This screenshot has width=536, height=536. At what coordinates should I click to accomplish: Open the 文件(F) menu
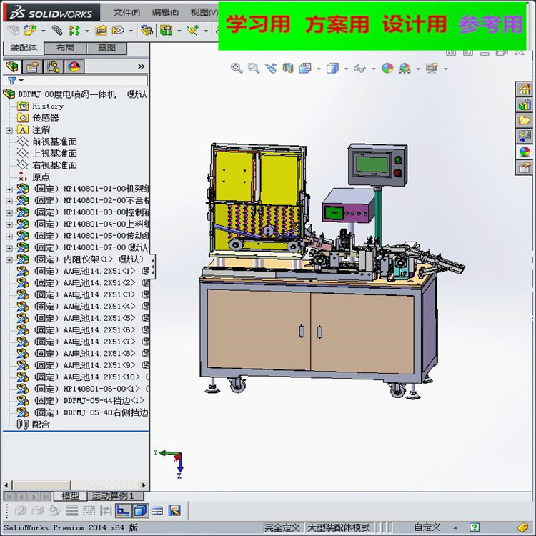(x=126, y=13)
